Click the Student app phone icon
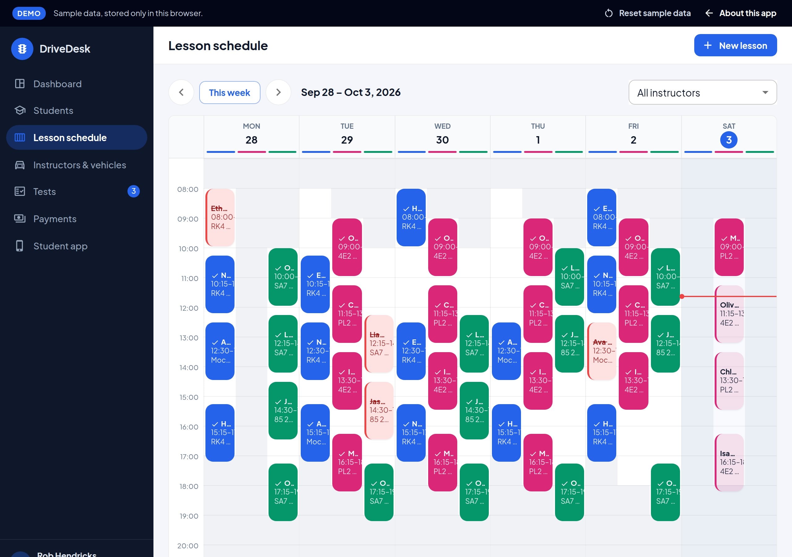 click(20, 246)
